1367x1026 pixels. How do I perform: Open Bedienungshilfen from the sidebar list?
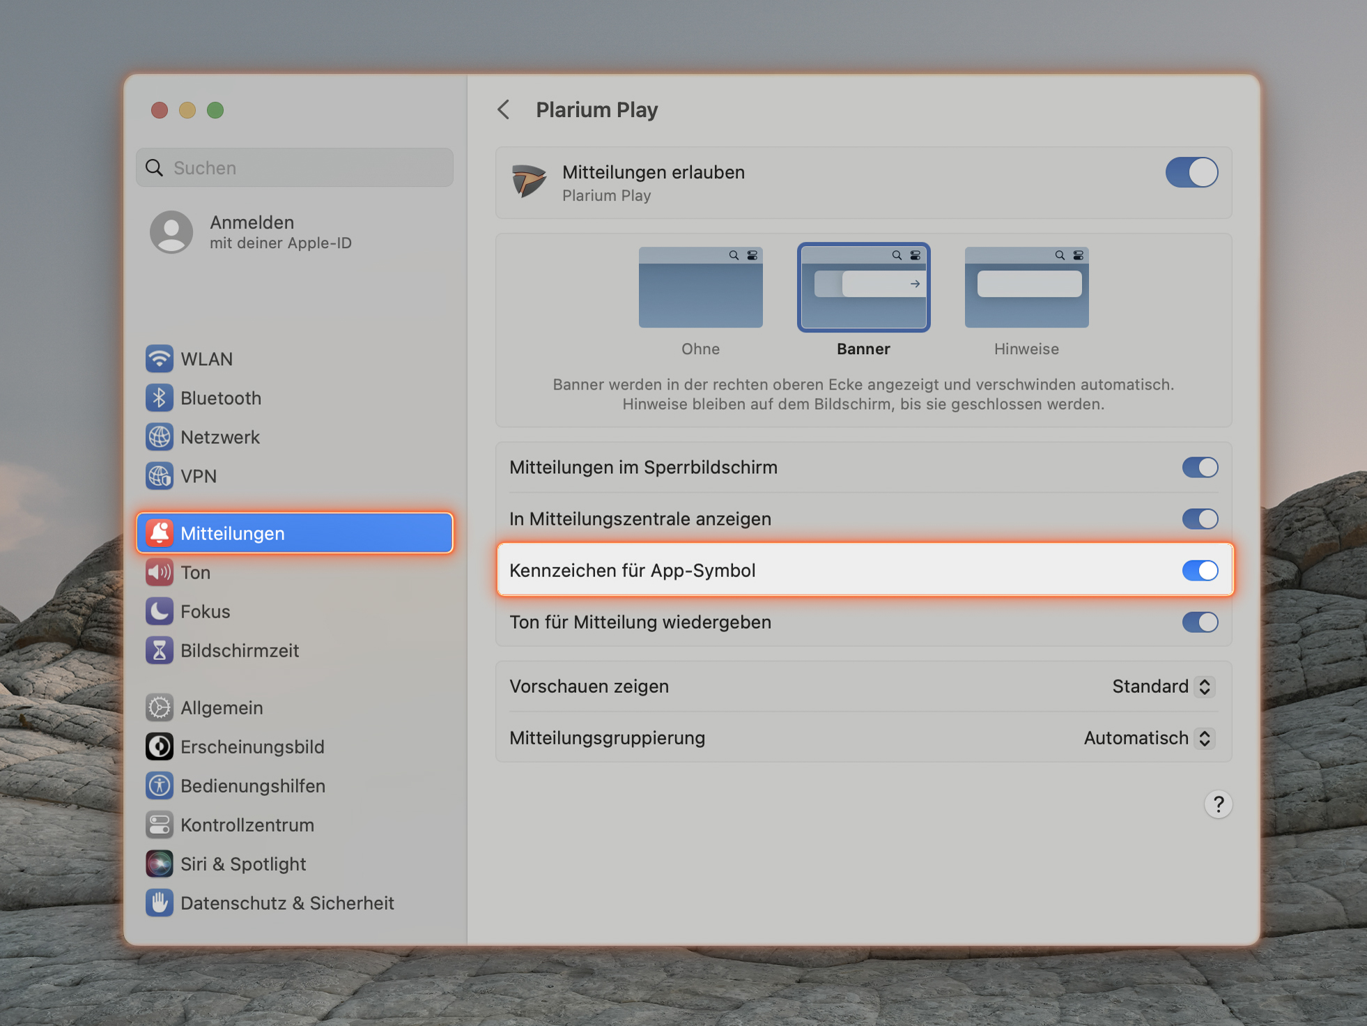click(295, 786)
